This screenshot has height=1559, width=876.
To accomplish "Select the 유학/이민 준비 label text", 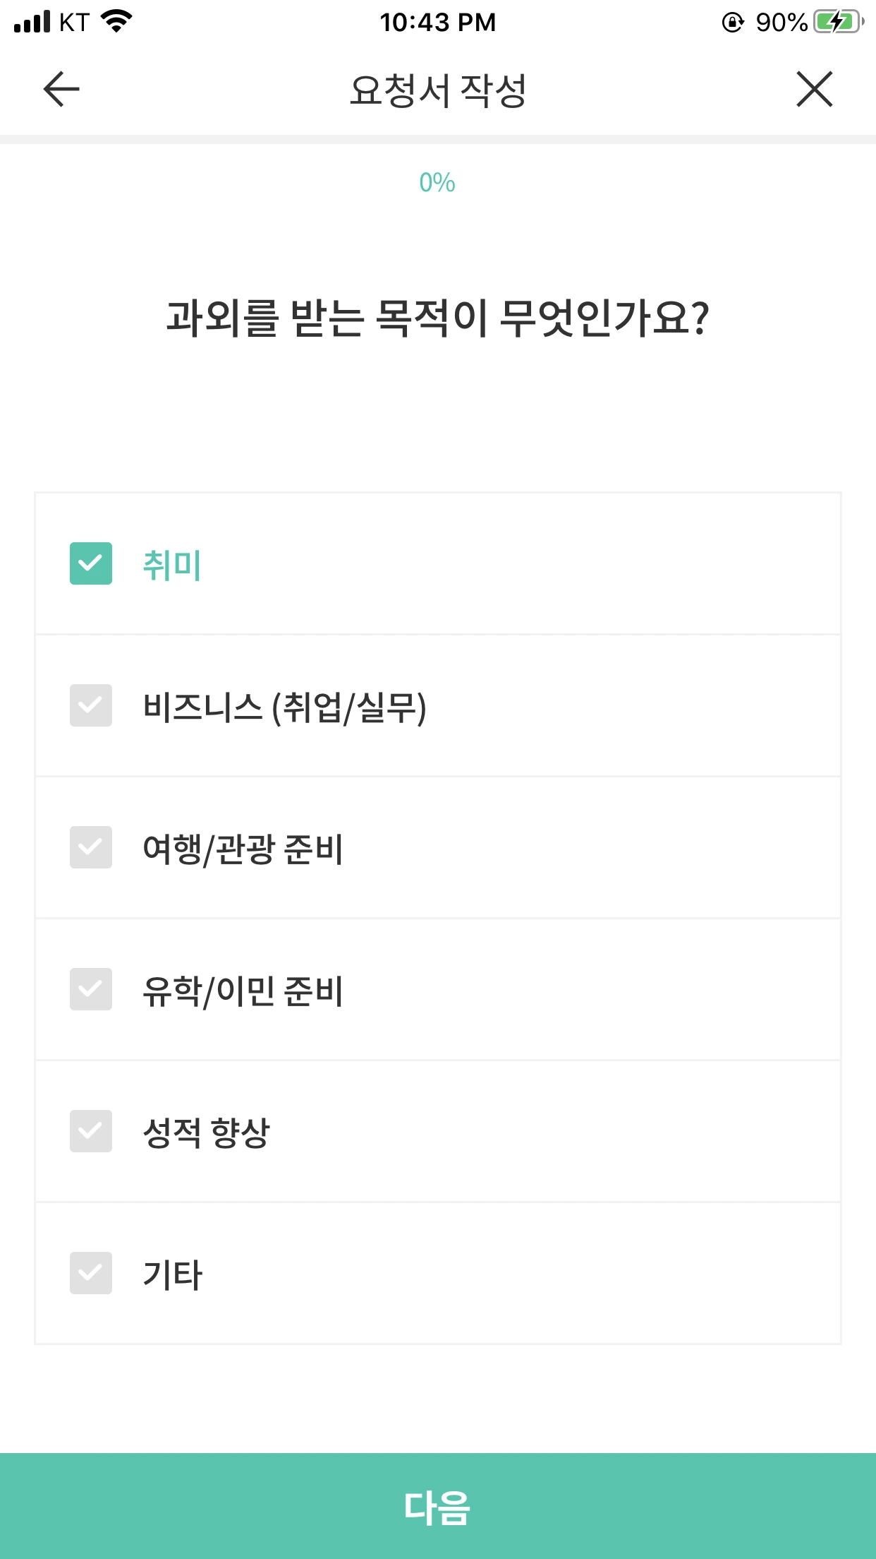I will (x=243, y=991).
